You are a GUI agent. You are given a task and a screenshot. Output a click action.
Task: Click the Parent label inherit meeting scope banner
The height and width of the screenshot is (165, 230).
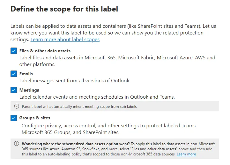coord(115,106)
